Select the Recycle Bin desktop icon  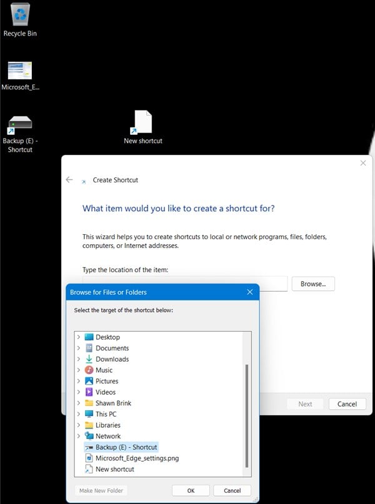(x=20, y=20)
